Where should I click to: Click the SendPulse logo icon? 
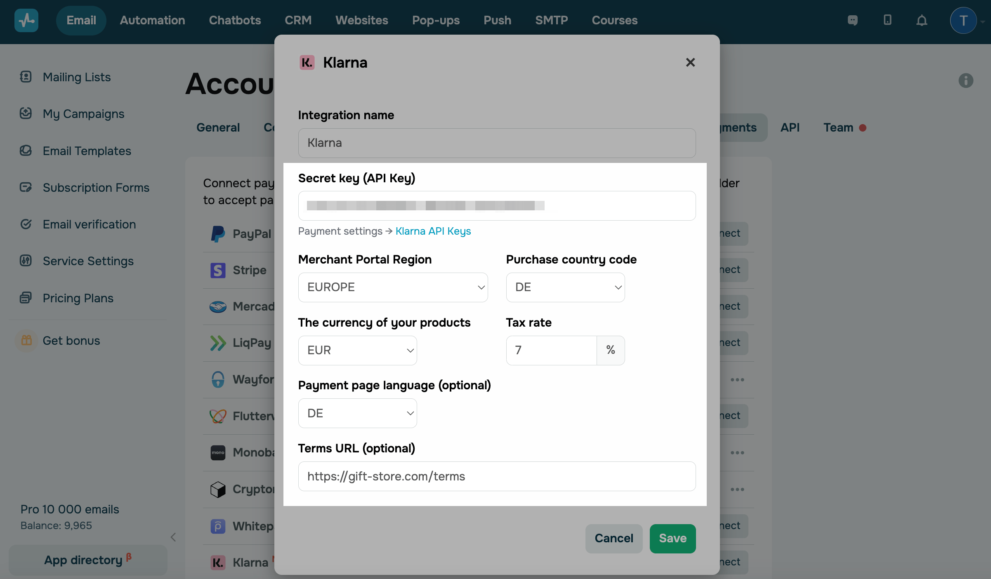coord(26,20)
